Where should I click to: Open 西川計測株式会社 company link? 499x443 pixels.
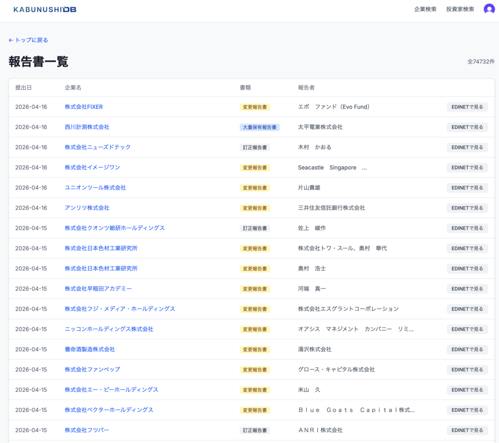tap(87, 127)
